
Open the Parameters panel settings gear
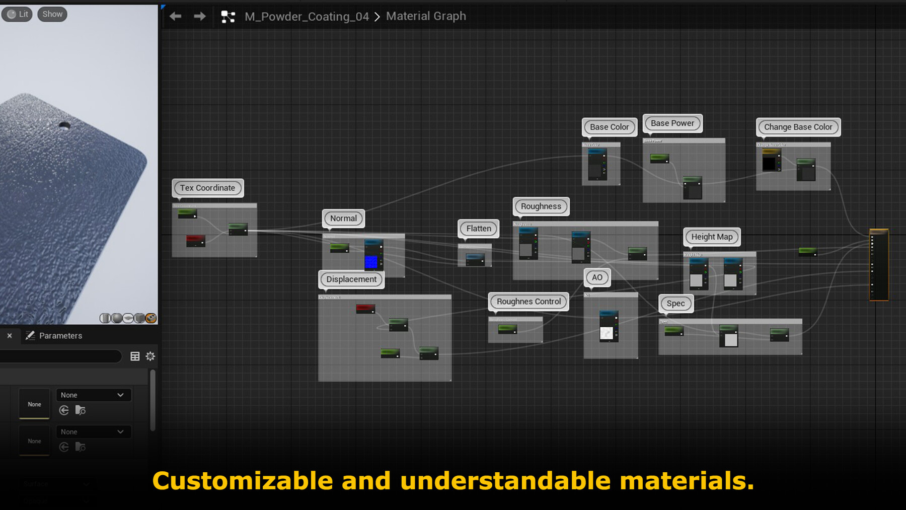click(x=150, y=356)
